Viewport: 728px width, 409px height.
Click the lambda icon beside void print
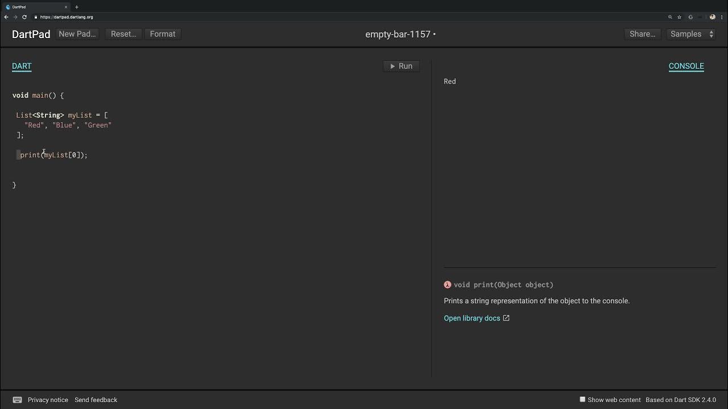[x=448, y=285]
